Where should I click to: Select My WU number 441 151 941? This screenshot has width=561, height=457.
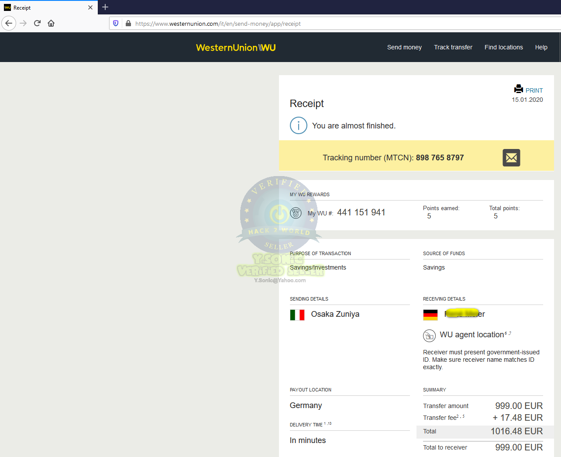click(361, 212)
